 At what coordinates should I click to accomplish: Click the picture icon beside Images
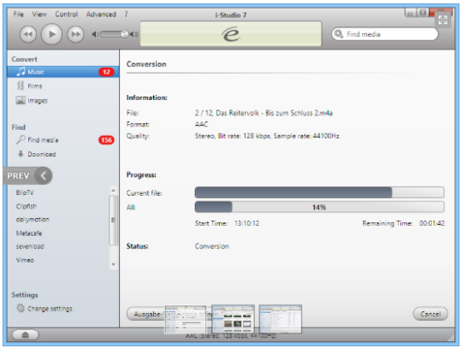[21, 100]
